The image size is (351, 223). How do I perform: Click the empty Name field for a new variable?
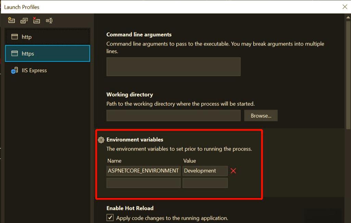143,183
